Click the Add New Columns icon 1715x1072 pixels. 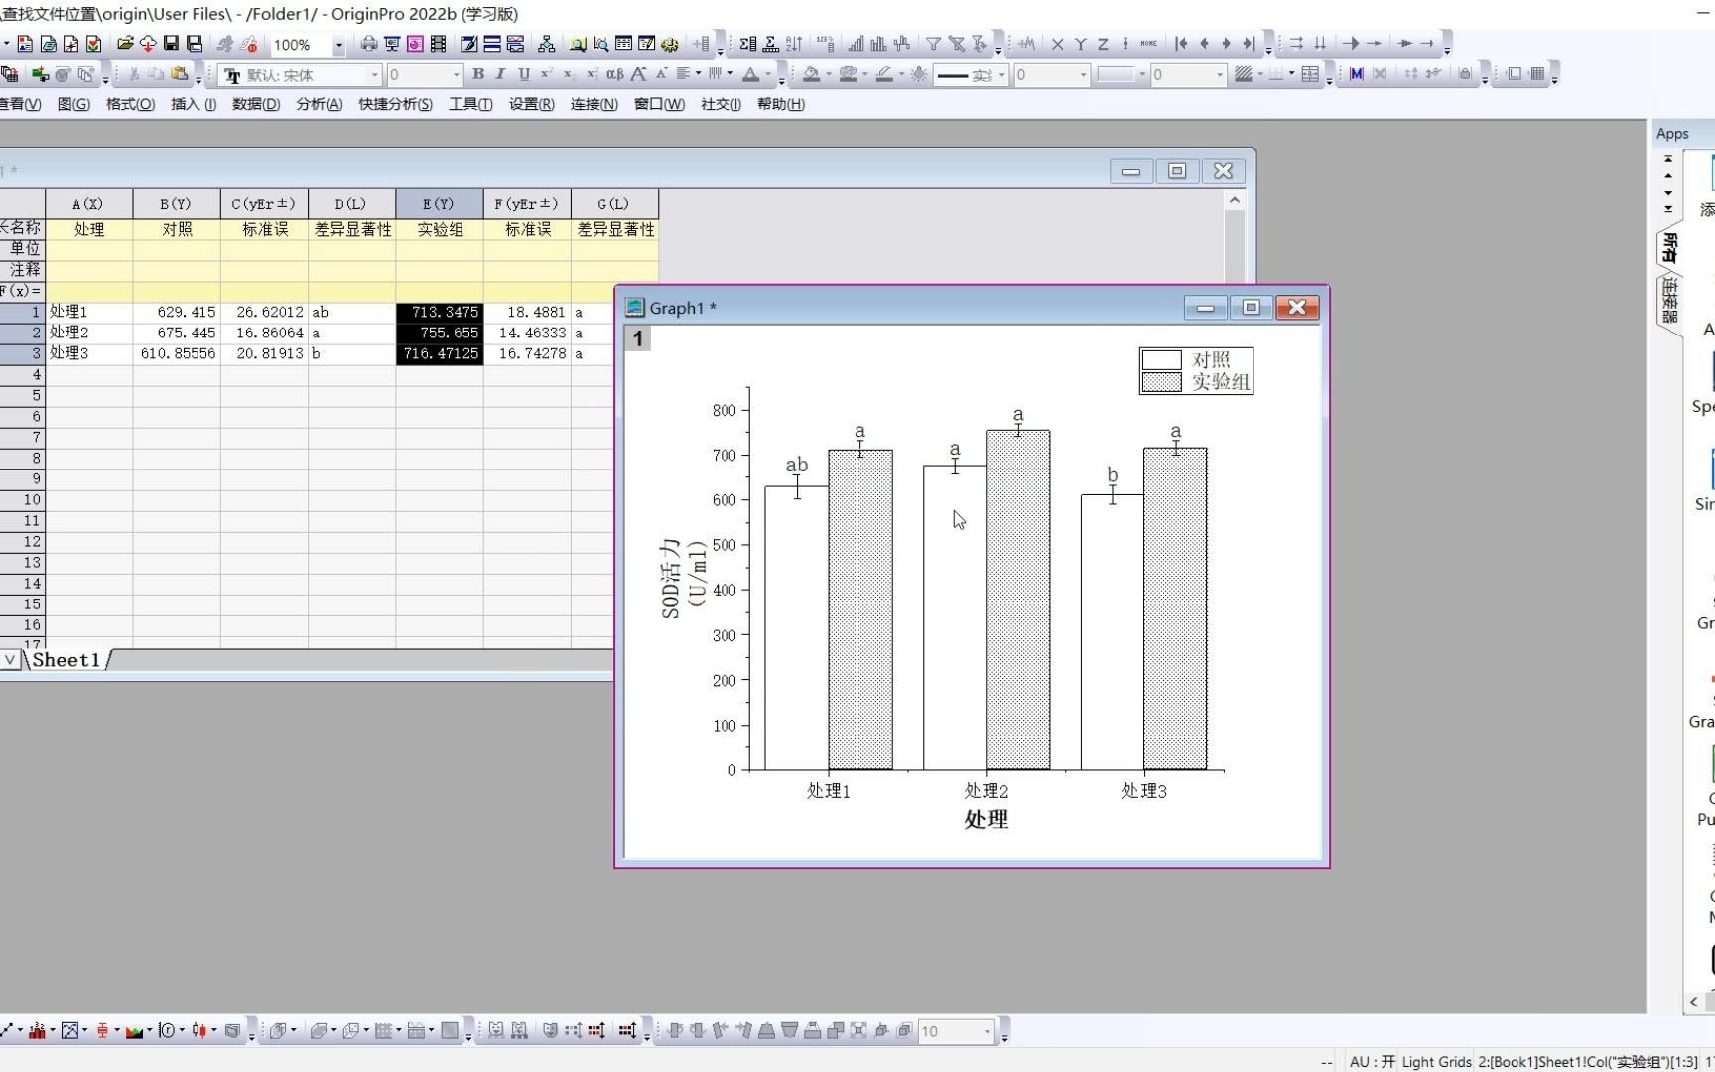coord(703,44)
